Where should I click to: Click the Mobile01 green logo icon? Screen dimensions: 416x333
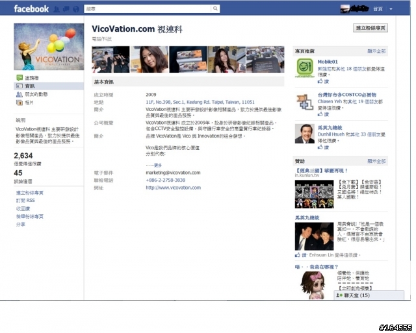[x=305, y=68]
